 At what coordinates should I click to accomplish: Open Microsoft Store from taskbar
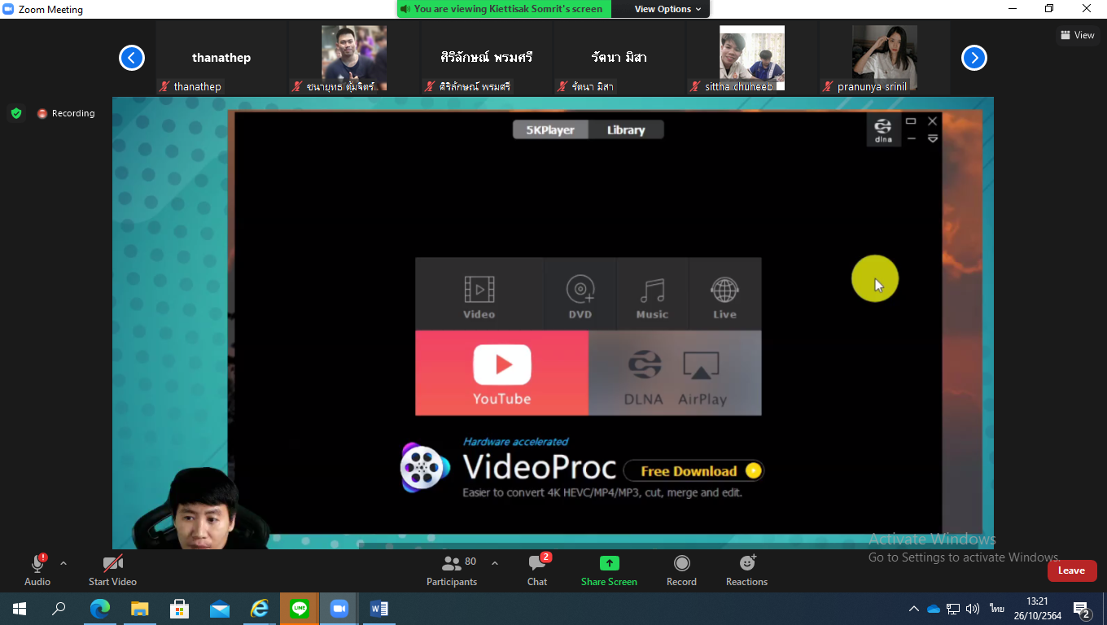(x=179, y=609)
